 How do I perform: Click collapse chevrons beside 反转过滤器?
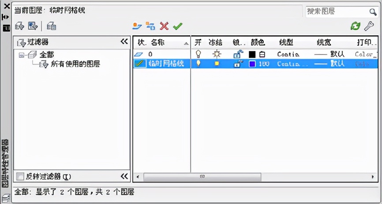tap(124, 176)
